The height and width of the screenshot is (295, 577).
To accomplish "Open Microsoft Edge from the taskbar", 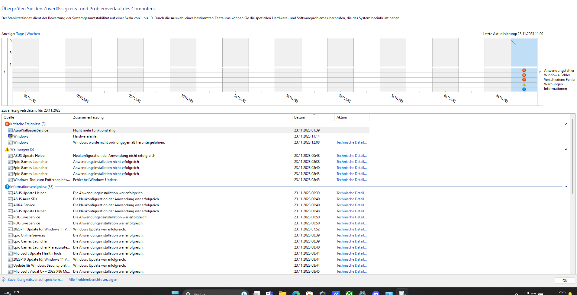I will pos(296,293).
